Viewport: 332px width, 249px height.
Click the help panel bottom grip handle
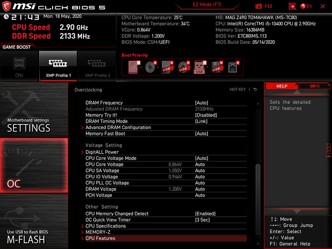pyautogui.click(x=296, y=211)
